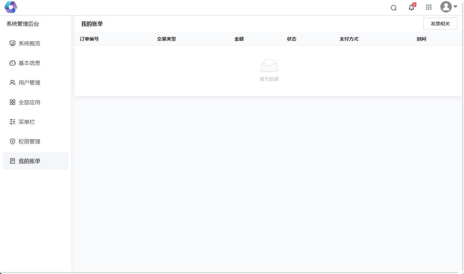Click the app logo in top-left corner
The image size is (464, 274).
10,7
